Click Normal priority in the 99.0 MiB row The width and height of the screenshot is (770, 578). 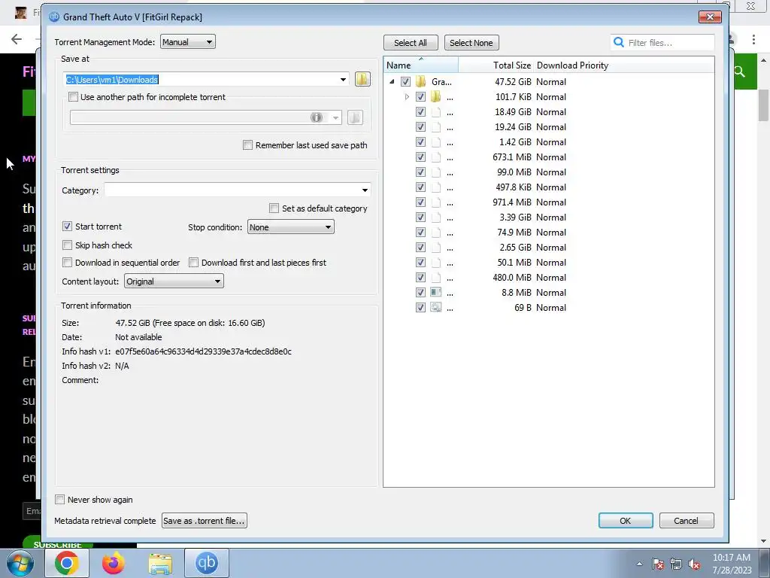click(x=551, y=172)
